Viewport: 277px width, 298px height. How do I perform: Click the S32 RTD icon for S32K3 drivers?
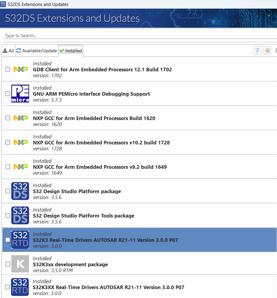pyautogui.click(x=20, y=239)
